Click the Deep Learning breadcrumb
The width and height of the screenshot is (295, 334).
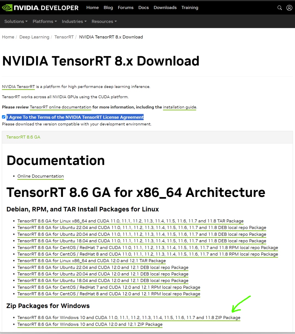coord(34,37)
